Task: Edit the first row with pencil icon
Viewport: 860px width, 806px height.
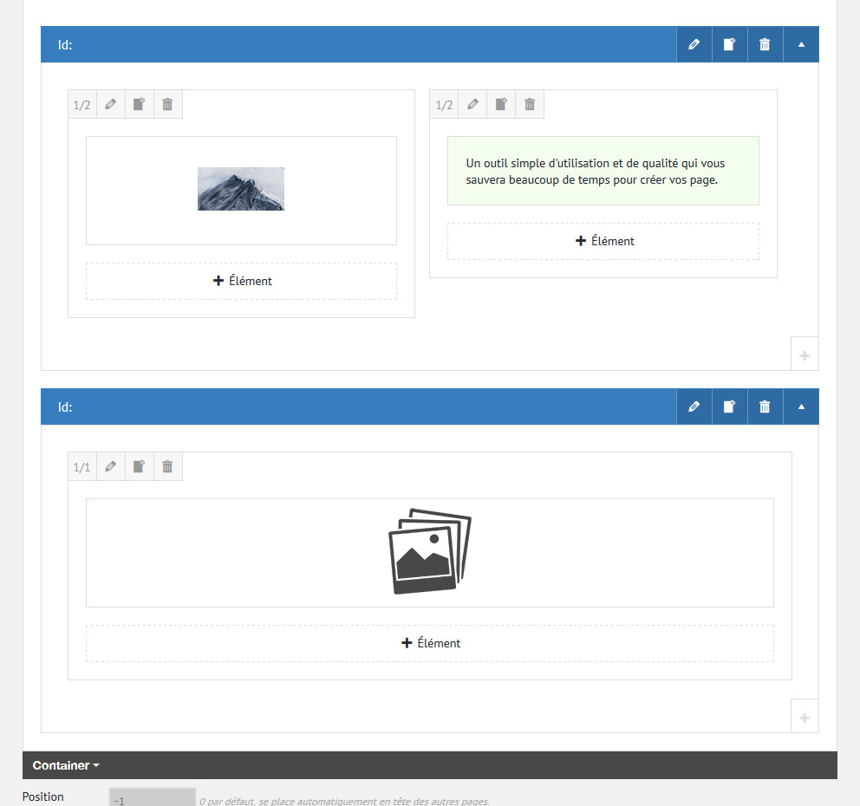Action: 694,44
